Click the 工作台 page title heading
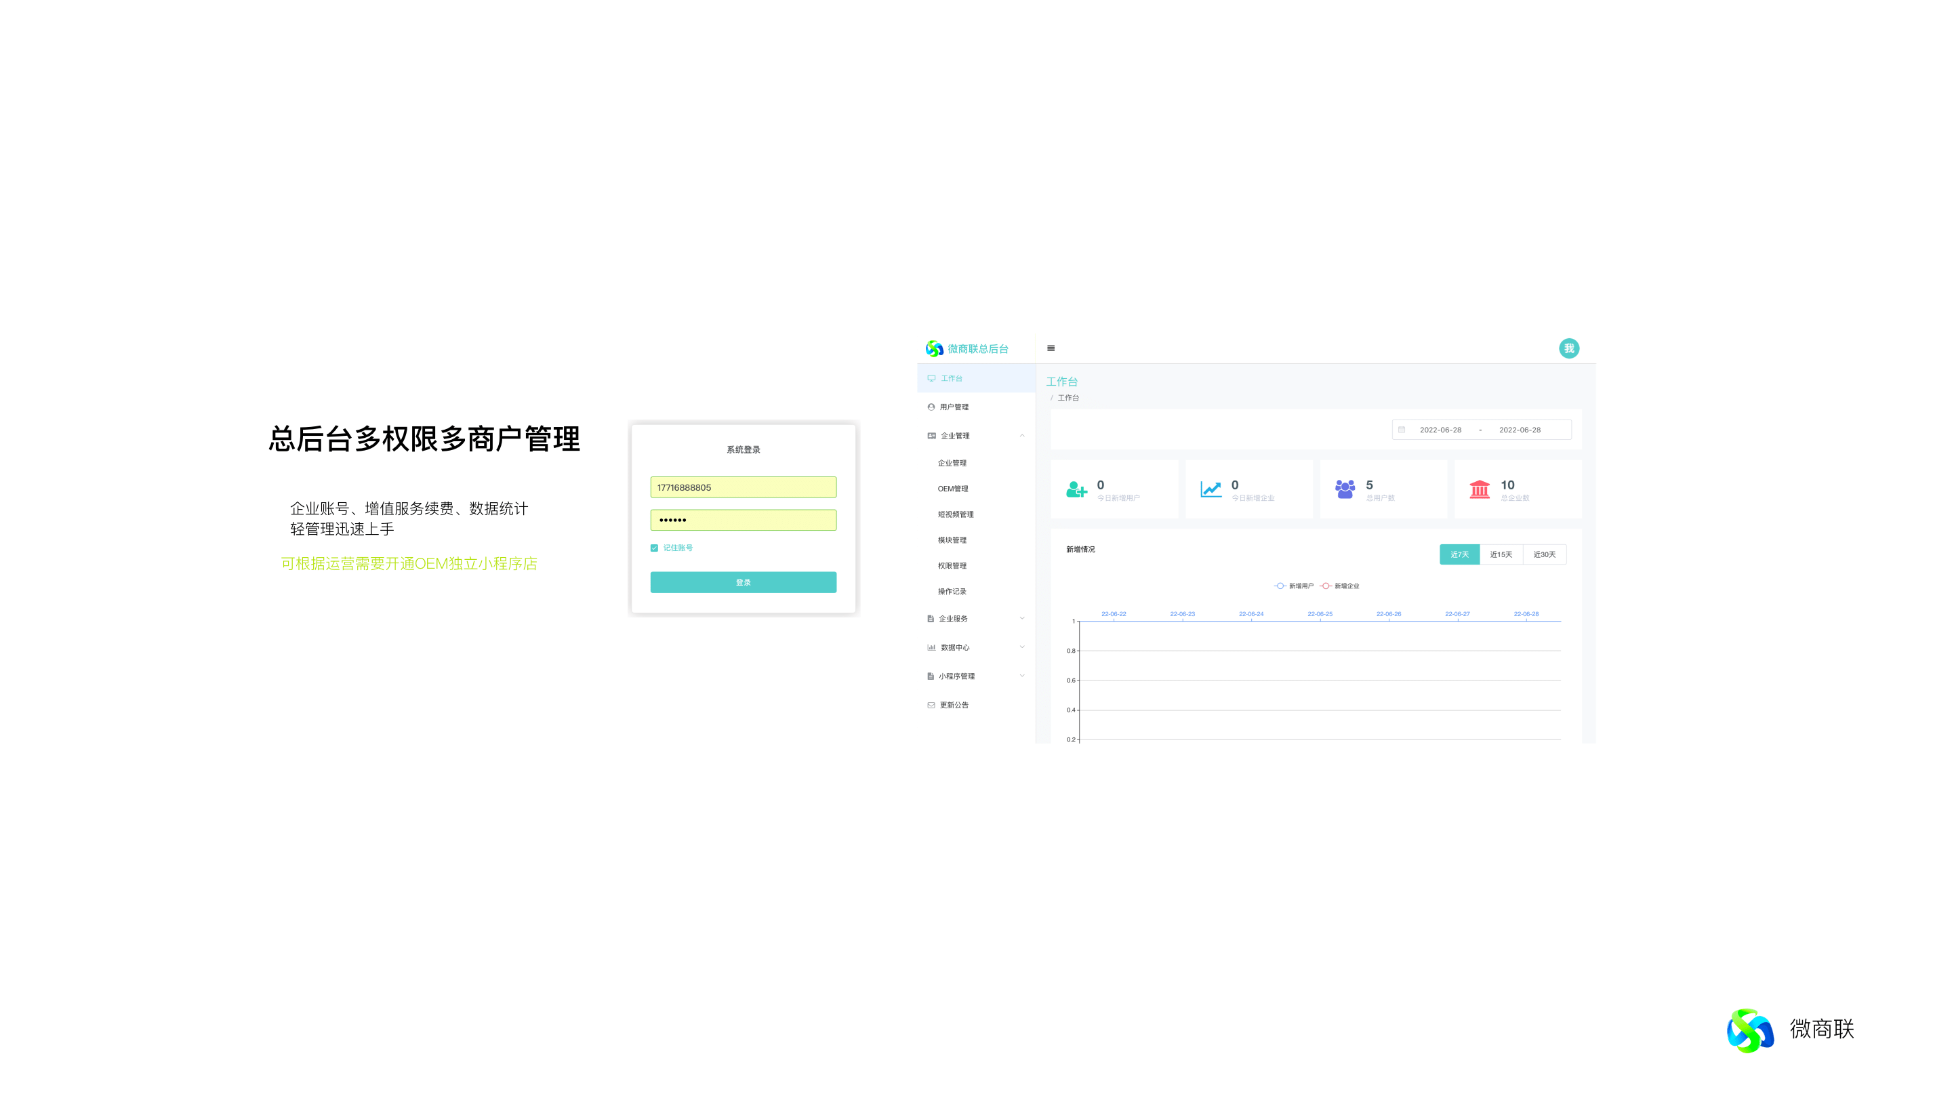Screen dimensions: 1952x1098 coord(1061,382)
